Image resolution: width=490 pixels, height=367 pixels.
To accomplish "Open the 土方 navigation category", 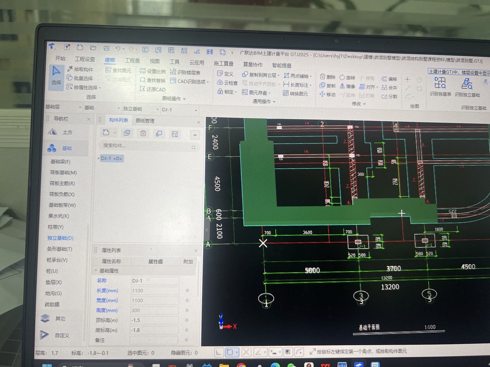I will pyautogui.click(x=61, y=132).
